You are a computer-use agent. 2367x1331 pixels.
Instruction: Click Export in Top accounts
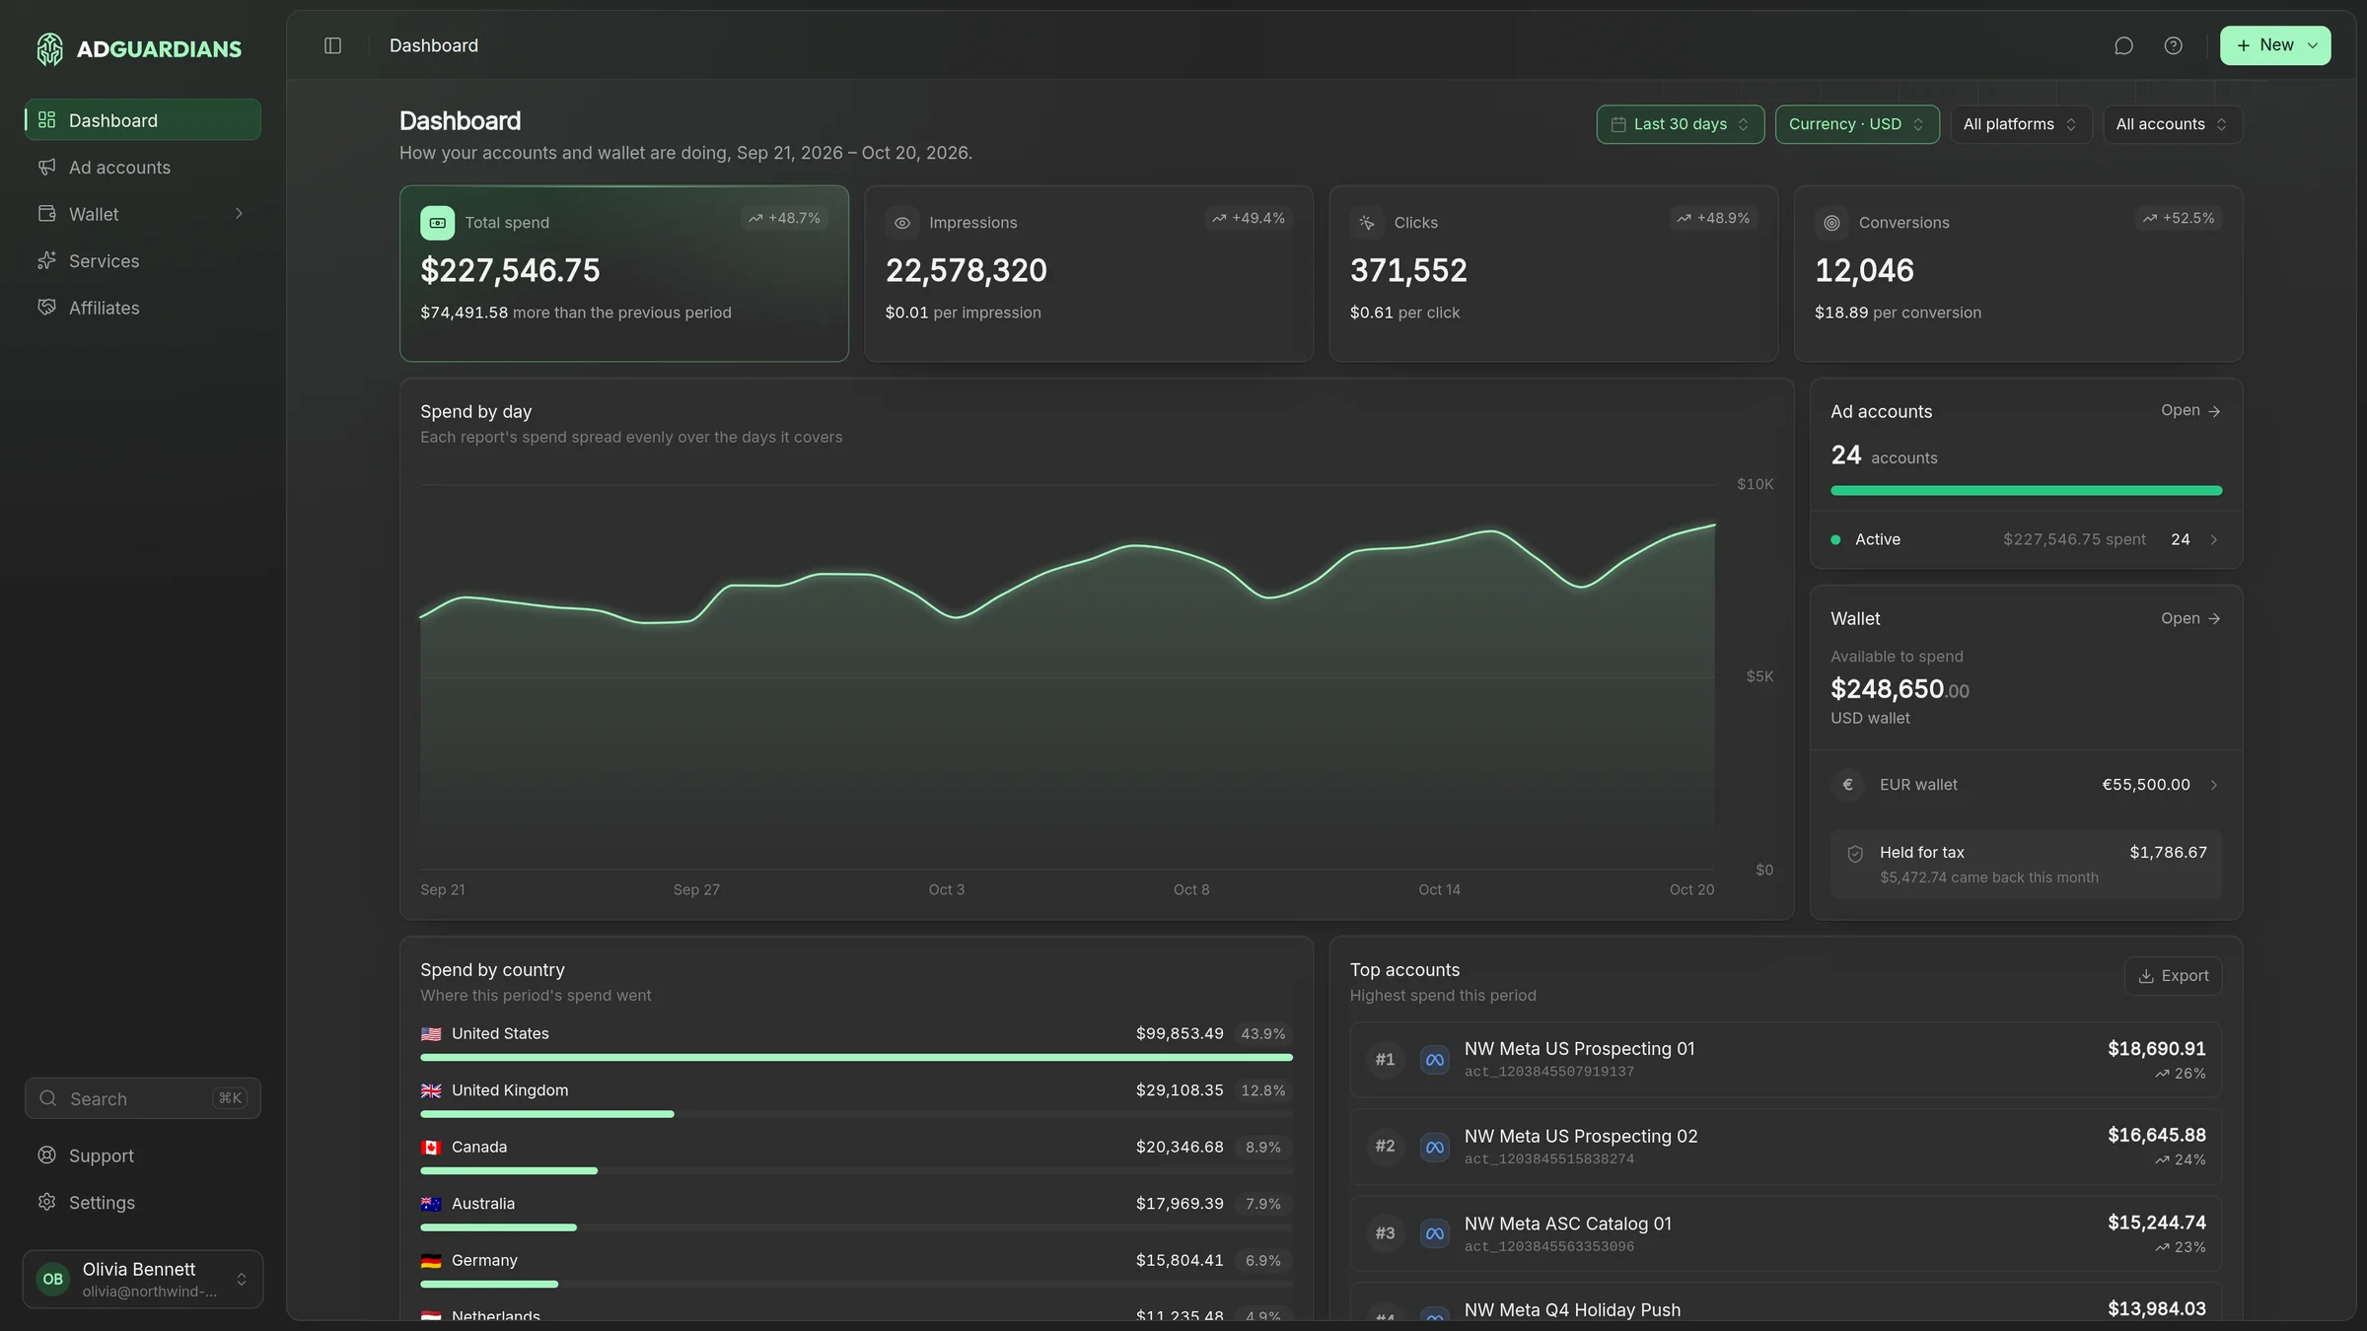tap(2173, 976)
